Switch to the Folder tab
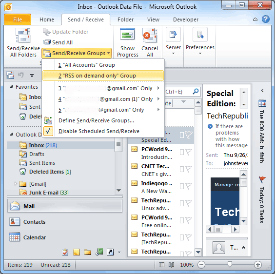The width and height of the screenshot is (275, 274). pos(125,20)
